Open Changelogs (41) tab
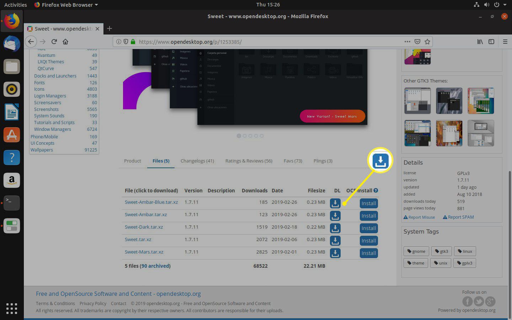 point(197,161)
